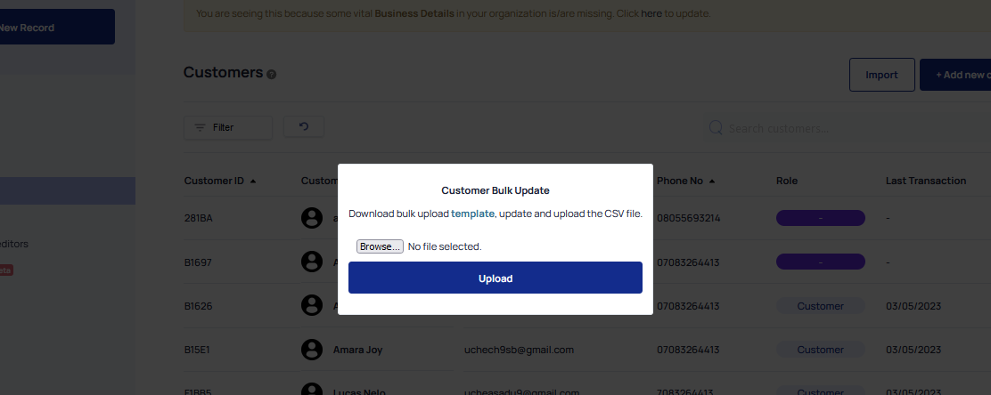Image resolution: width=991 pixels, height=395 pixels.
Task: Click the avatar icon for customer B1626
Action: click(x=312, y=305)
